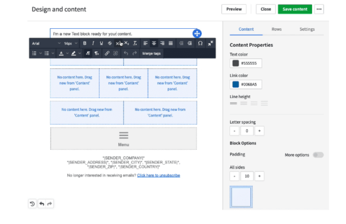Collapse the text editor toolbar
Screen dimensions: 346x224
210,43
